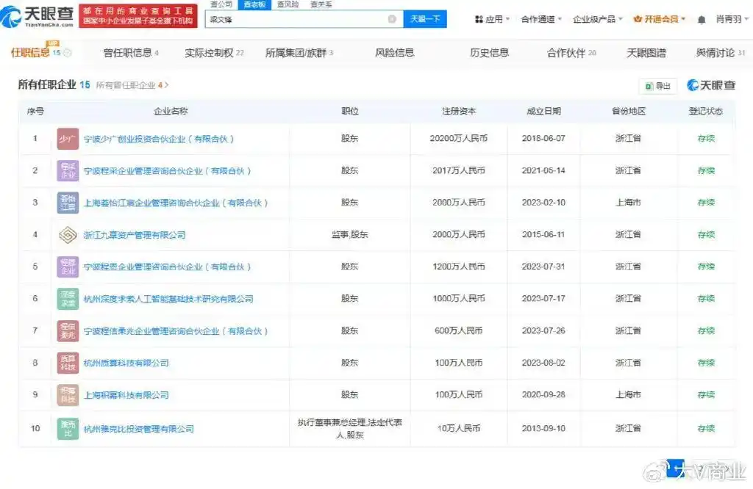
Task: Open the 开通会员 membership dropdown
Action: 660,19
